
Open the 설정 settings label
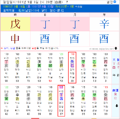pyautogui.click(x=110, y=2)
